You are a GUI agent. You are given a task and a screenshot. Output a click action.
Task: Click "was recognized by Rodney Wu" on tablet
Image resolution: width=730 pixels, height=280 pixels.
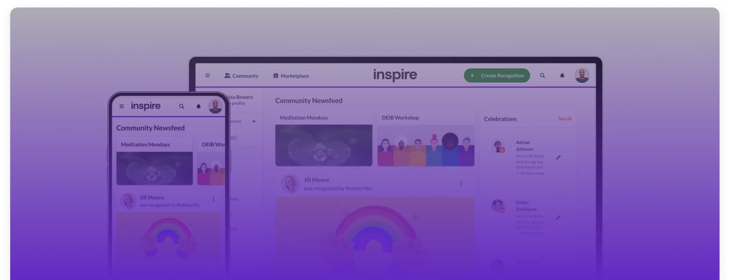point(338,188)
